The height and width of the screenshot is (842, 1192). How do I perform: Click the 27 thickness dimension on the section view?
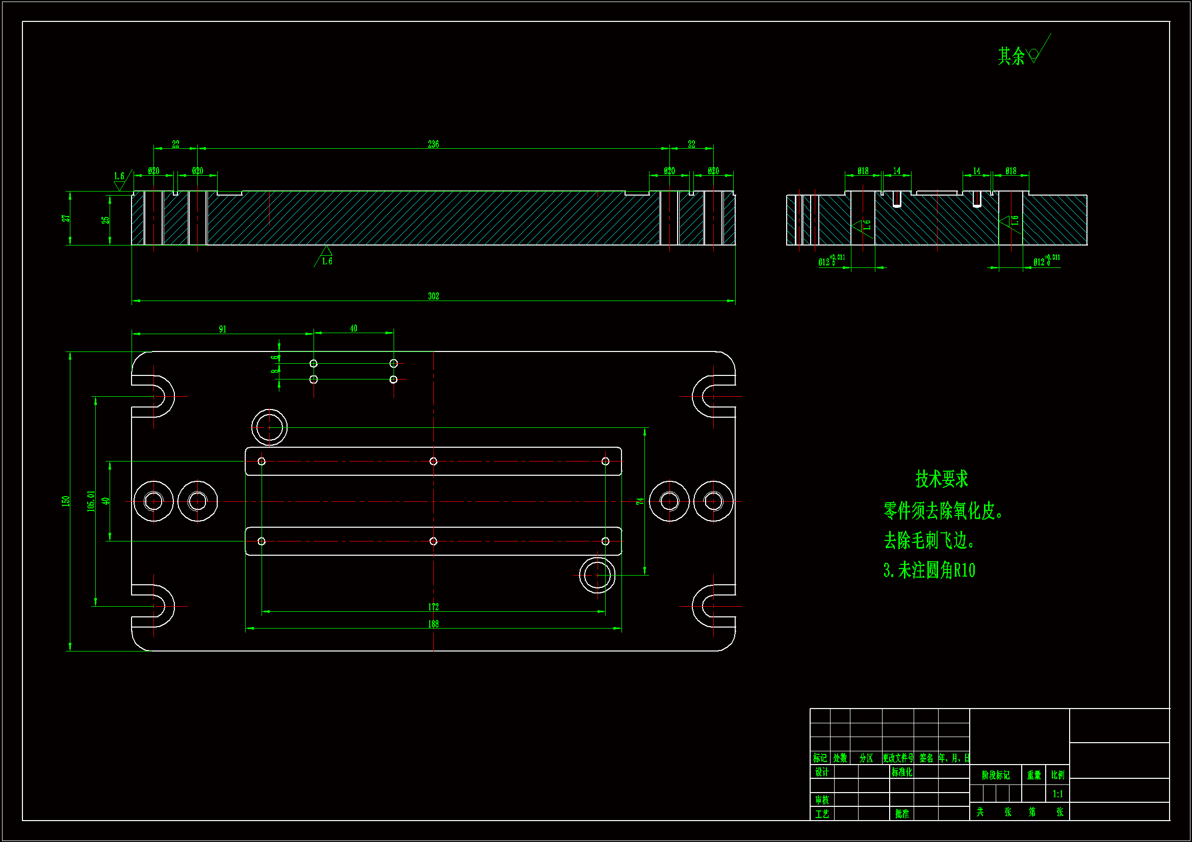[66, 219]
